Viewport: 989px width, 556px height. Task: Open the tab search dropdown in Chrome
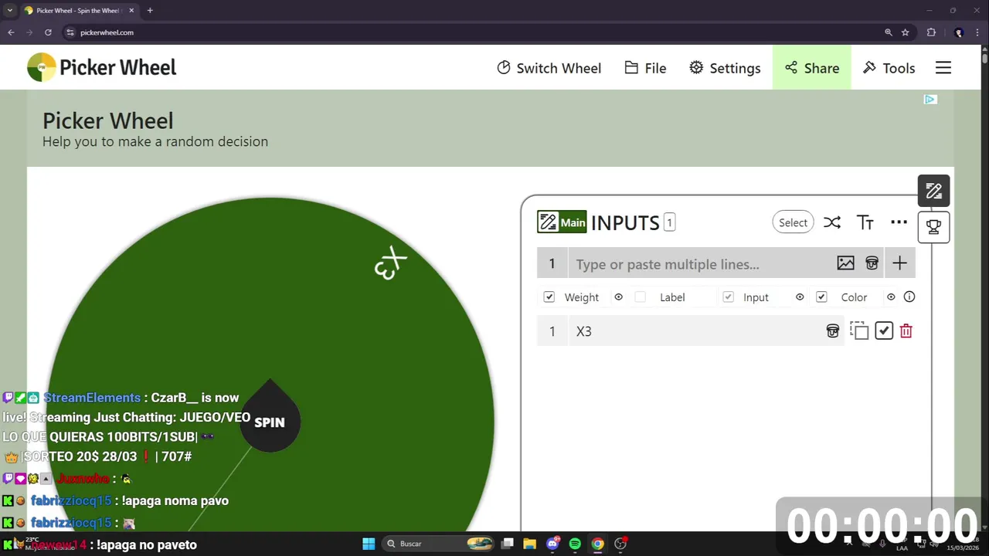(10, 10)
